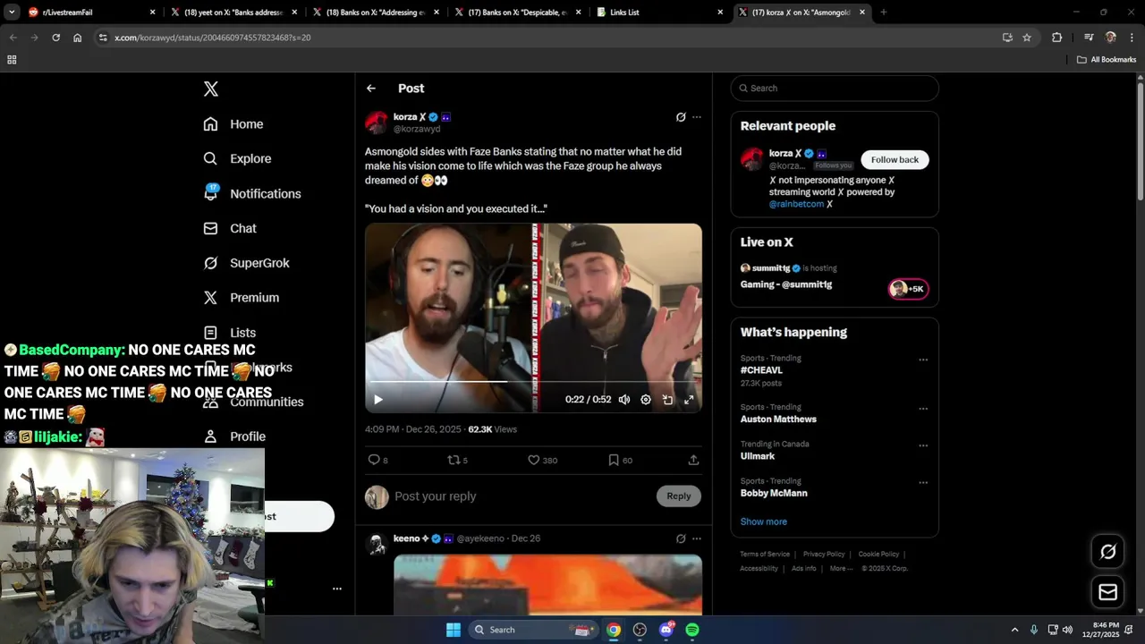
Task: Open Chrome from the taskbar
Action: [614, 630]
